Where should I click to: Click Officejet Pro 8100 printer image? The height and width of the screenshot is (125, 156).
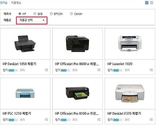point(78,93)
